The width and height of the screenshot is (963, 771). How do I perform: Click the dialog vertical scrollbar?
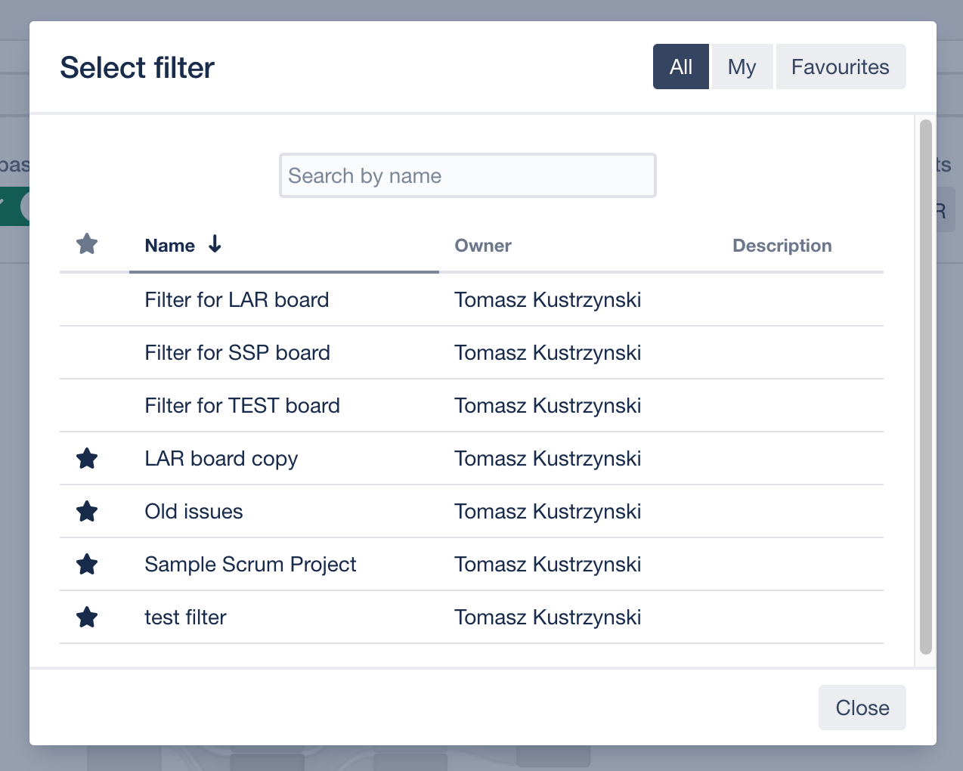[x=926, y=386]
